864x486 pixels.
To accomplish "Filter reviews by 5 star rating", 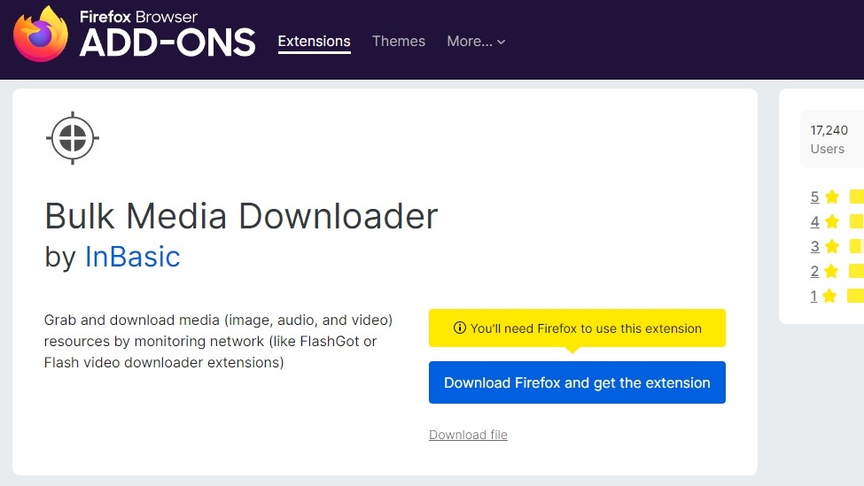I will (x=814, y=197).
